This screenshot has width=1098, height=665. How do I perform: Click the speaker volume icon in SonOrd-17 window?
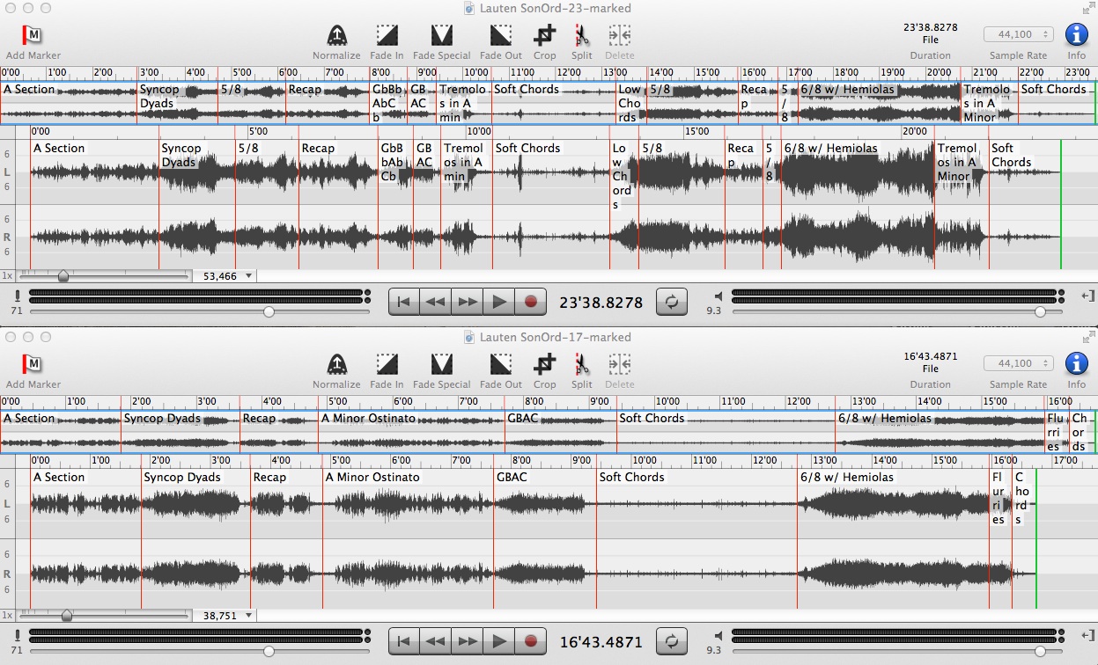pos(718,636)
